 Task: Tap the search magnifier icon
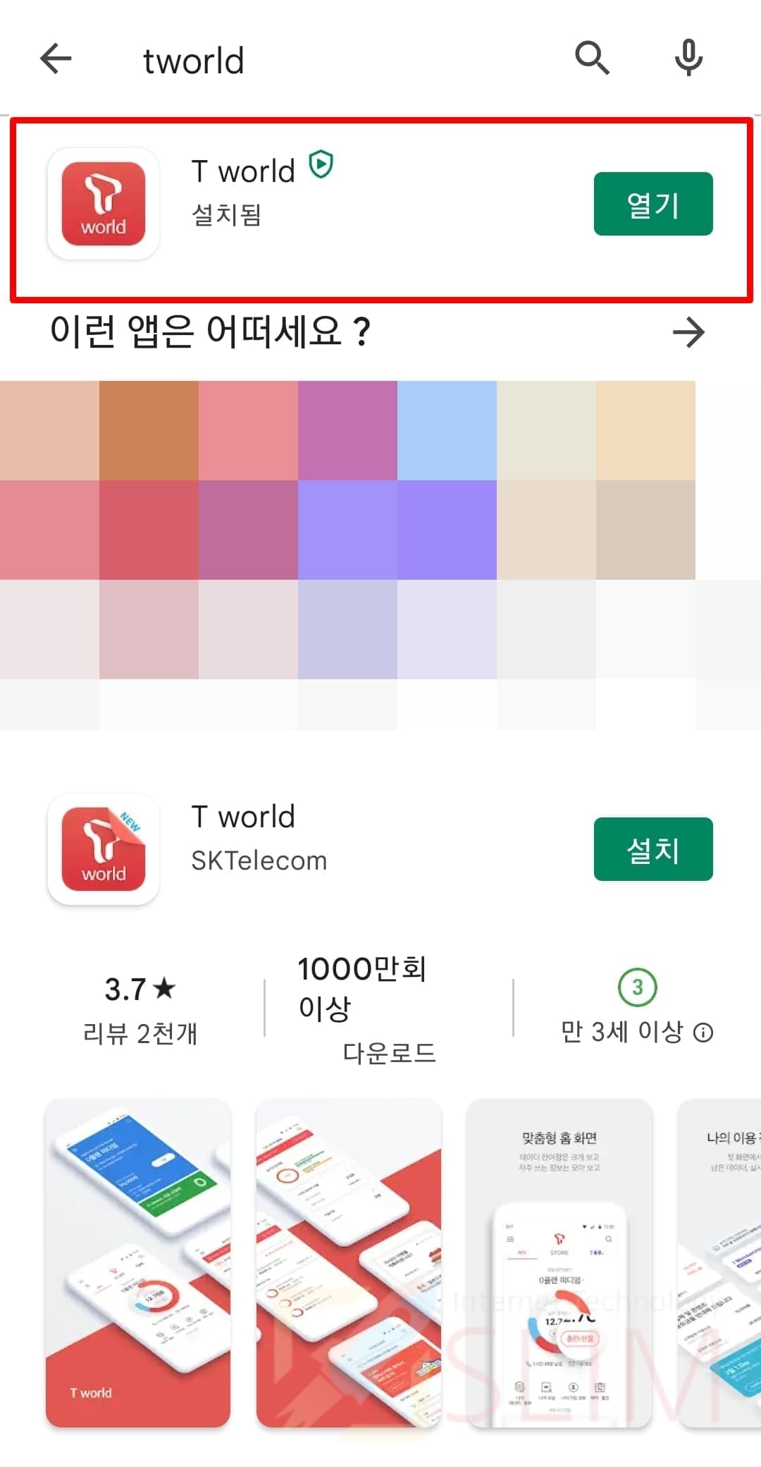[x=592, y=58]
